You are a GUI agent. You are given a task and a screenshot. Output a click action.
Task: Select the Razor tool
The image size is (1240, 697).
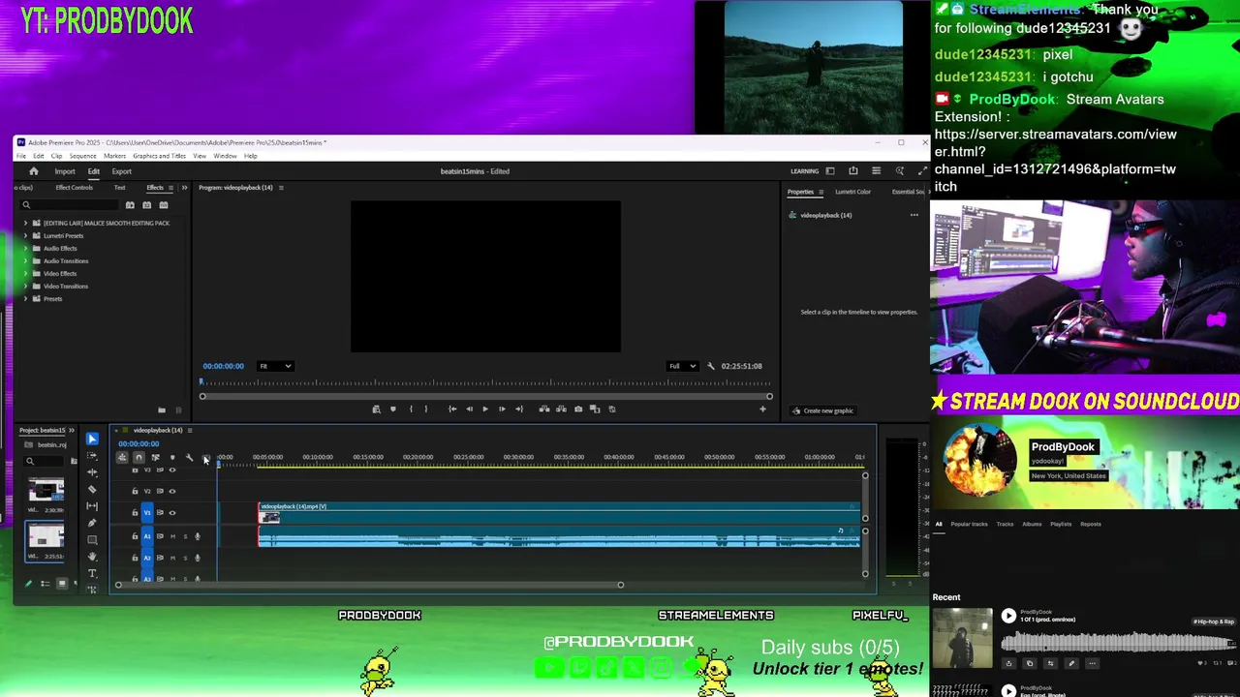[92, 489]
